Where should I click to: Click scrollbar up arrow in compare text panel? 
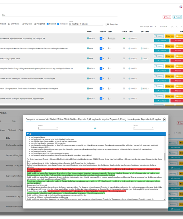(x=164, y=137)
